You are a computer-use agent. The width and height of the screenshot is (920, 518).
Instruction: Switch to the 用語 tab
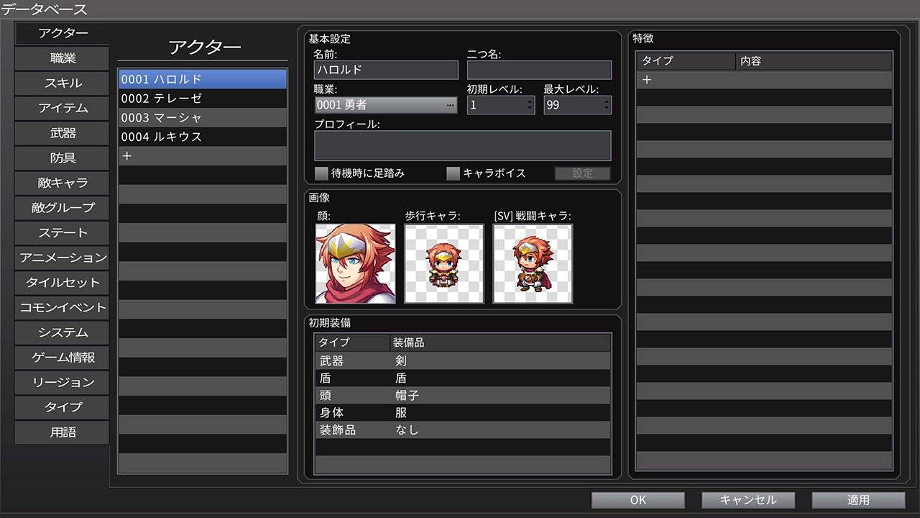click(62, 432)
